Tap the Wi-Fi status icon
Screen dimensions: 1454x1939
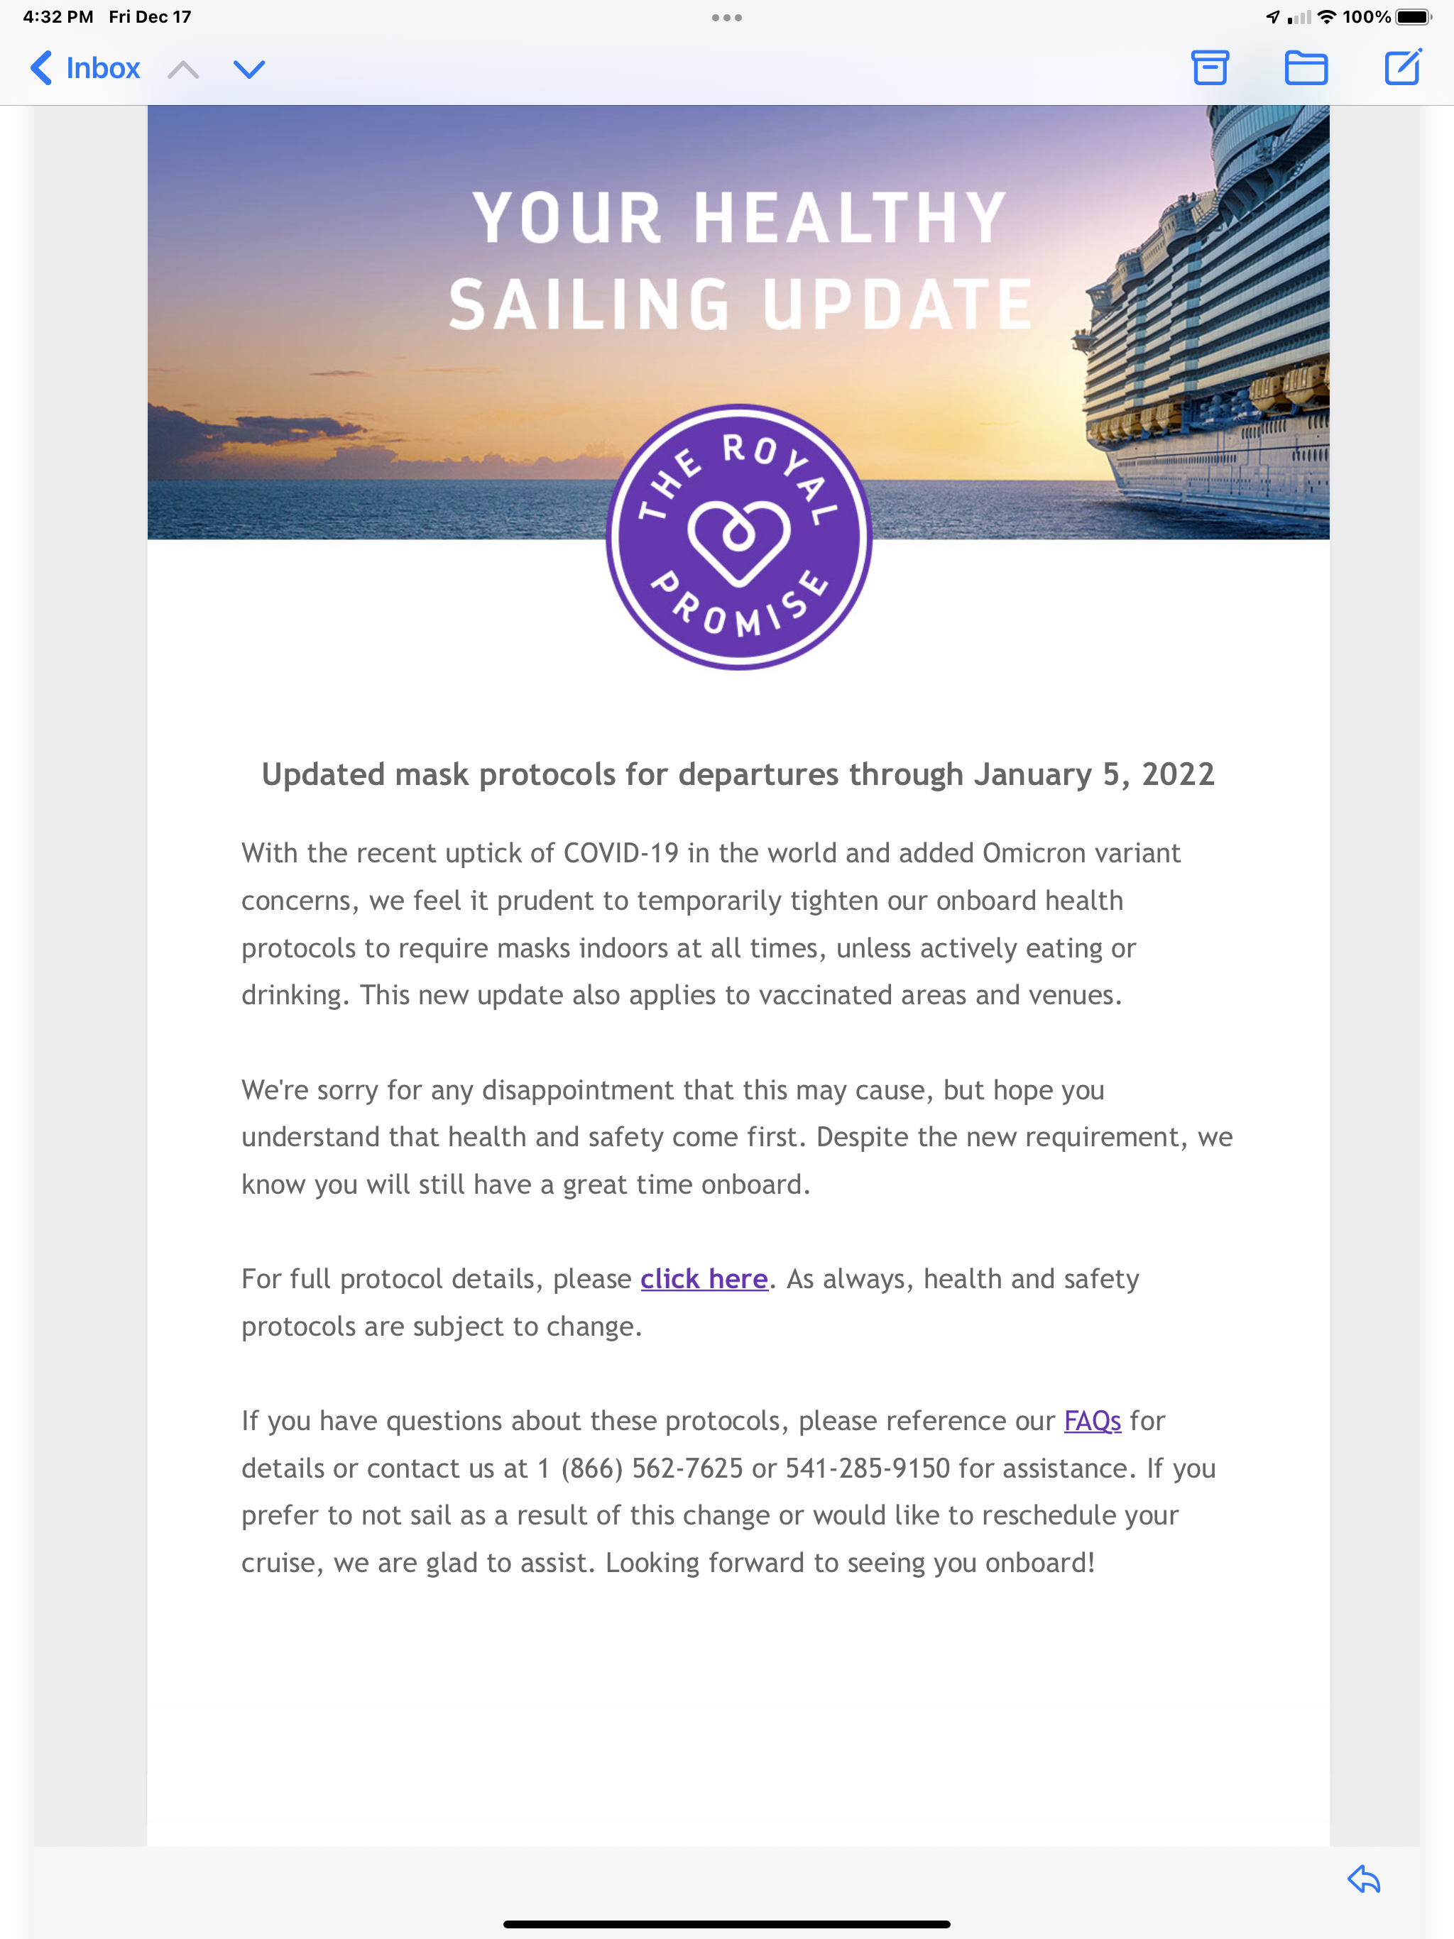click(x=1327, y=16)
